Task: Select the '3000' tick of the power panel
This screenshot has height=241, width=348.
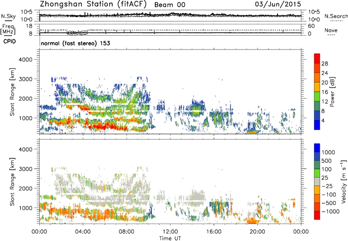Action: pos(25,79)
